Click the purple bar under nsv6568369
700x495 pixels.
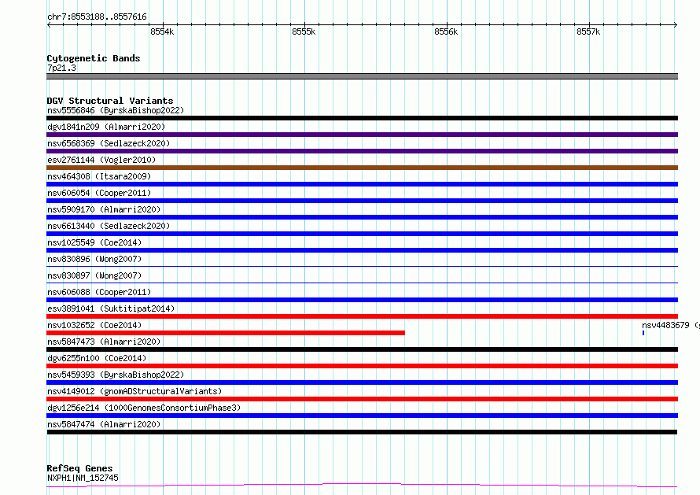[362, 151]
